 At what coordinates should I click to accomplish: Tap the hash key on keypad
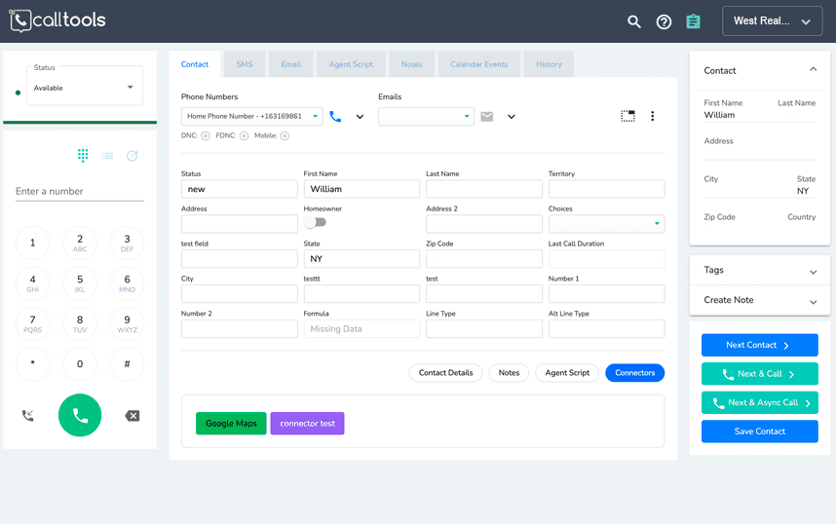coord(127,364)
